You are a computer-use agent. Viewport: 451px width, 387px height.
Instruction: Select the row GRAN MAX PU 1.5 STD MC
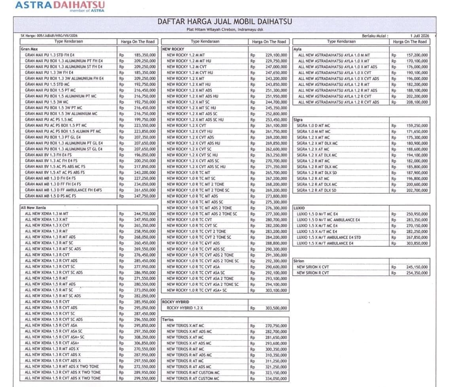(89, 84)
